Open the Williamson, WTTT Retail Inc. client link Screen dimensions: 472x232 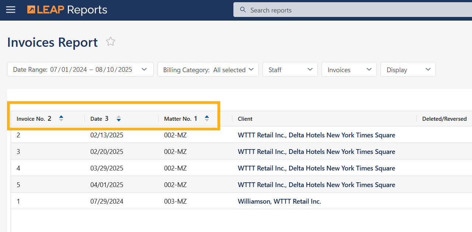(279, 201)
